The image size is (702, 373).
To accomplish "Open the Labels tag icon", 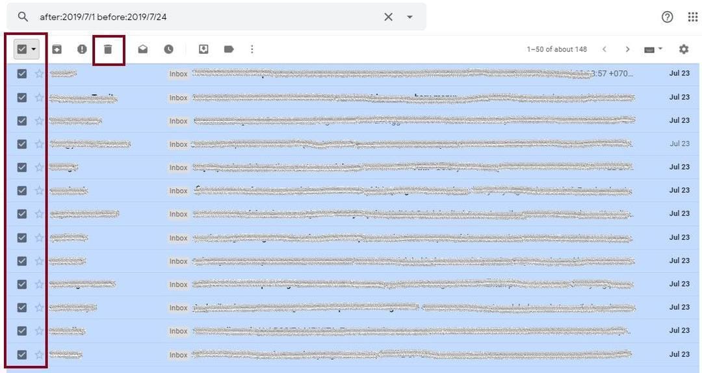I will coord(229,49).
